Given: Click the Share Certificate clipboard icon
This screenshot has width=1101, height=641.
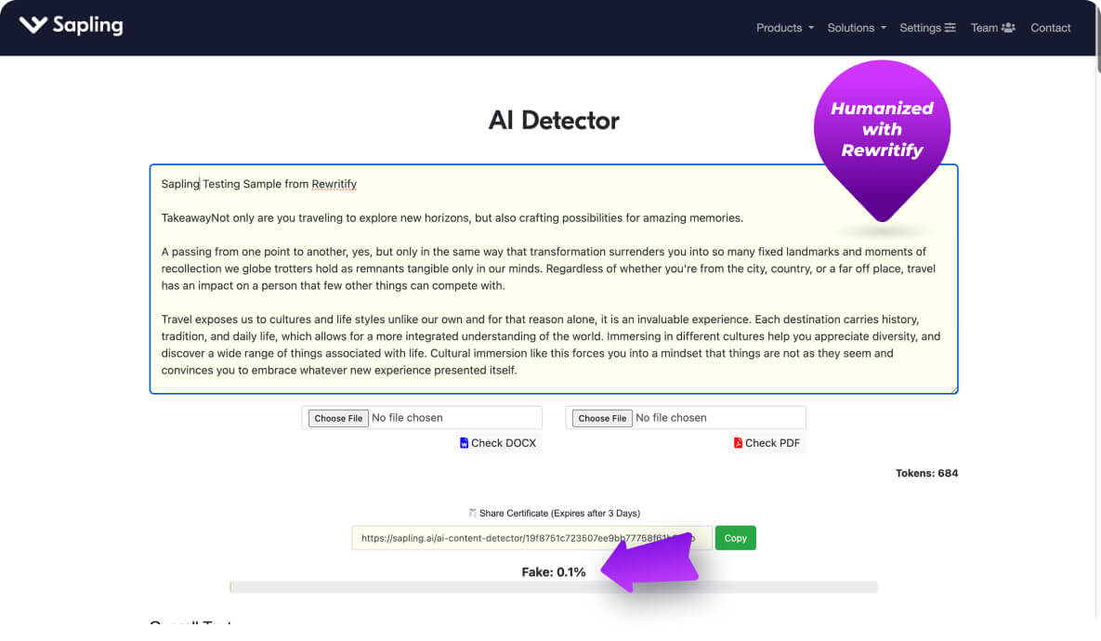Looking at the screenshot, I should tap(474, 512).
